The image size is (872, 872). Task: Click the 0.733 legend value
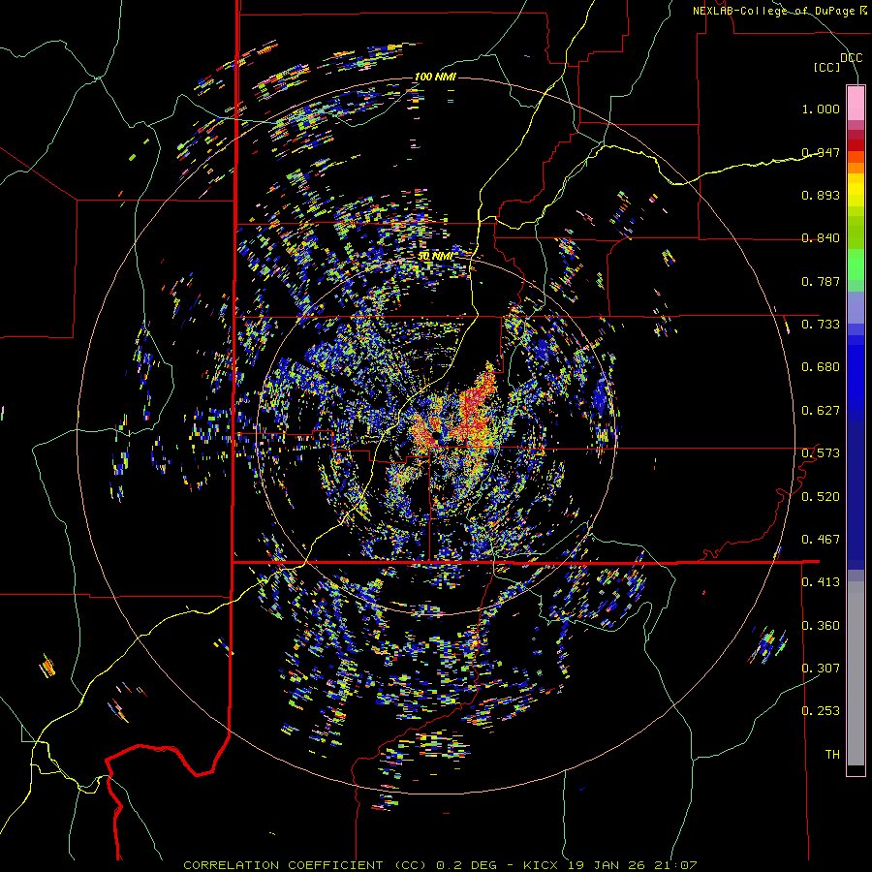coord(821,325)
